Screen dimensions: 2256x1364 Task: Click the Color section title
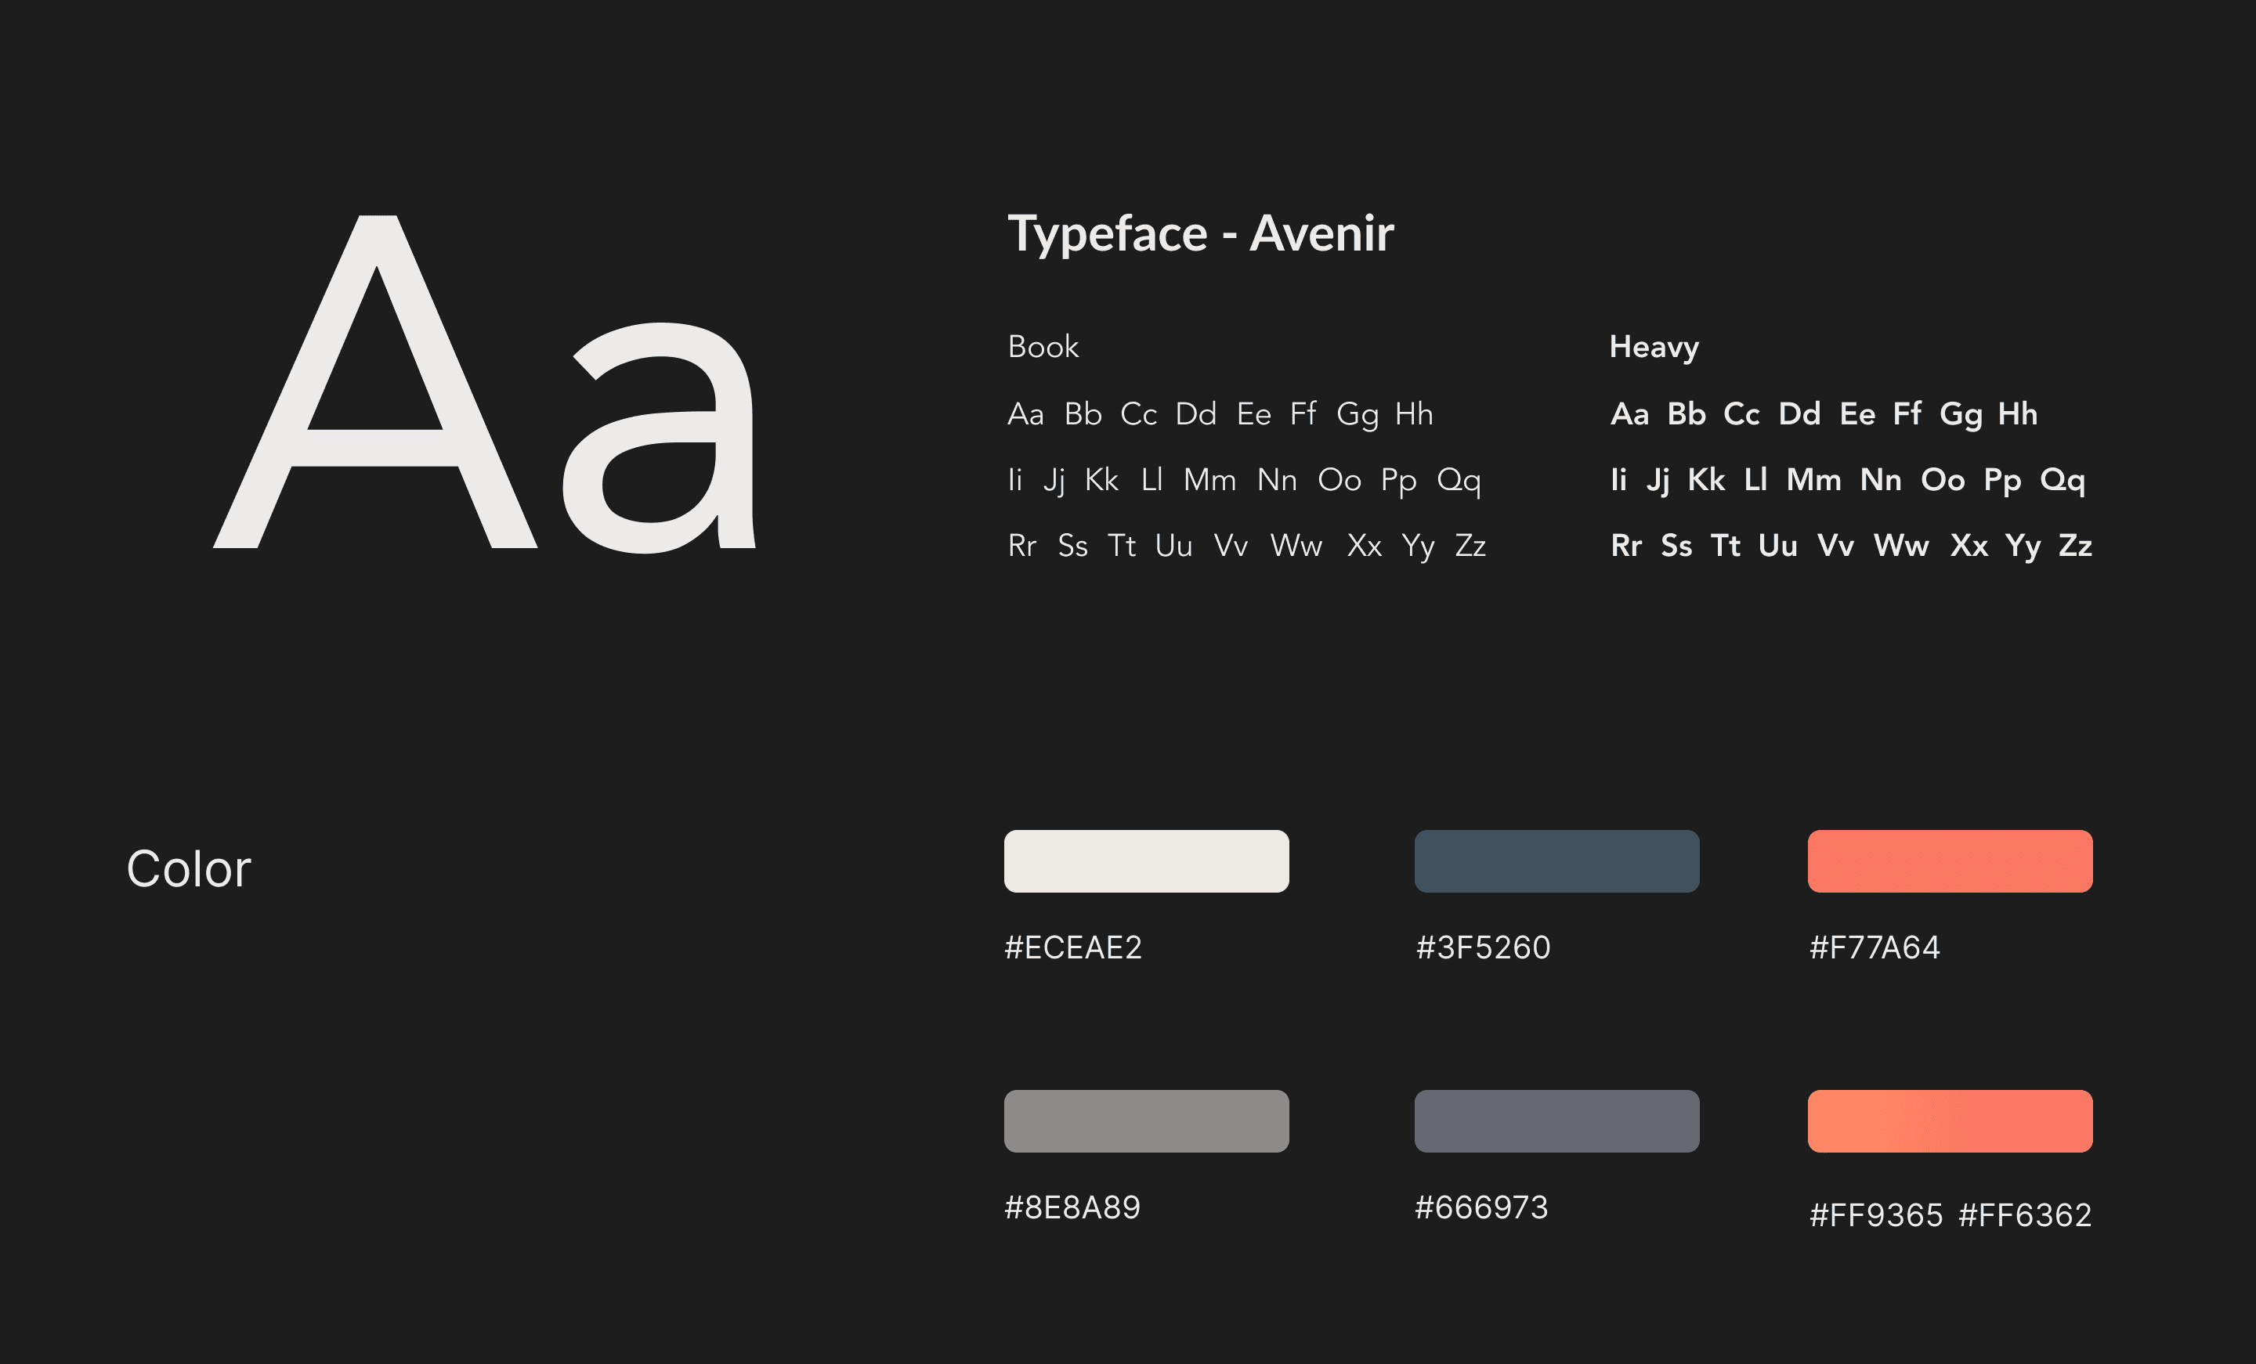point(189,869)
